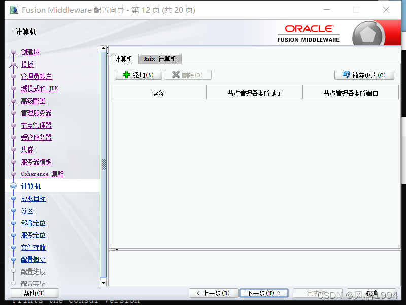Click 放弃更改(C) to discard changes
Image resolution: width=406 pixels, height=305 pixels.
(364, 75)
